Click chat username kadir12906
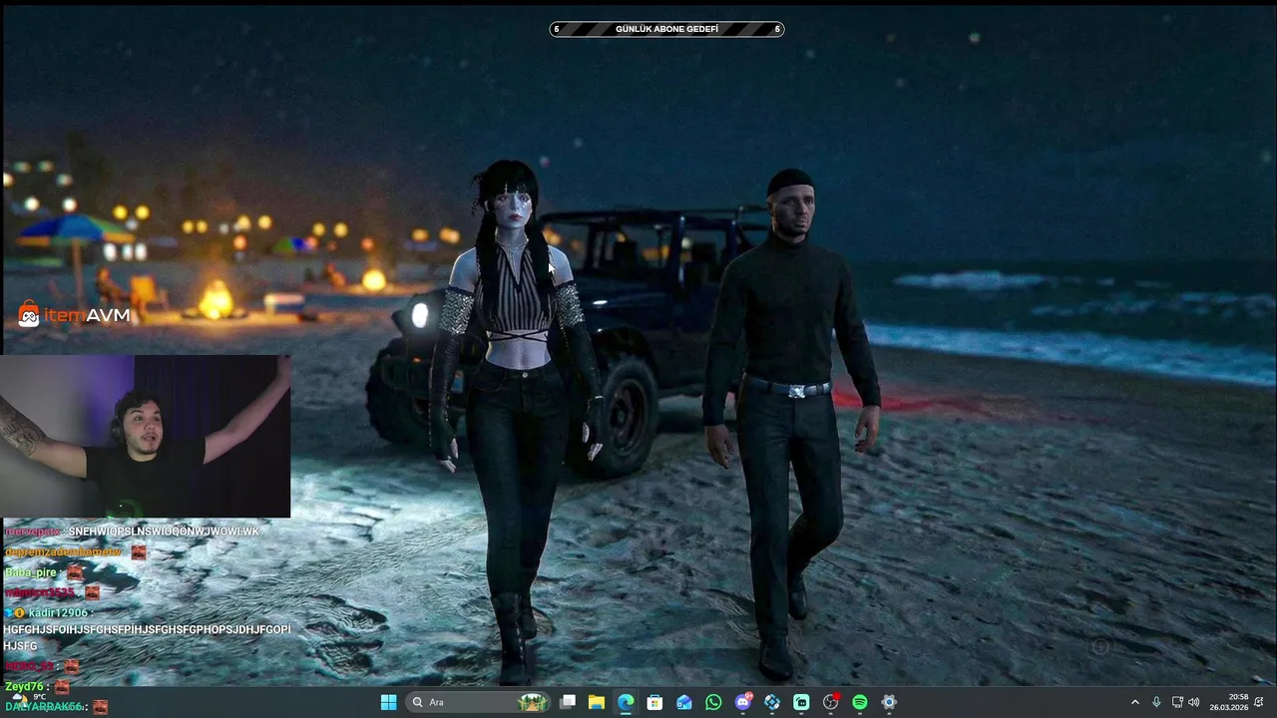1277x718 pixels. 59,612
